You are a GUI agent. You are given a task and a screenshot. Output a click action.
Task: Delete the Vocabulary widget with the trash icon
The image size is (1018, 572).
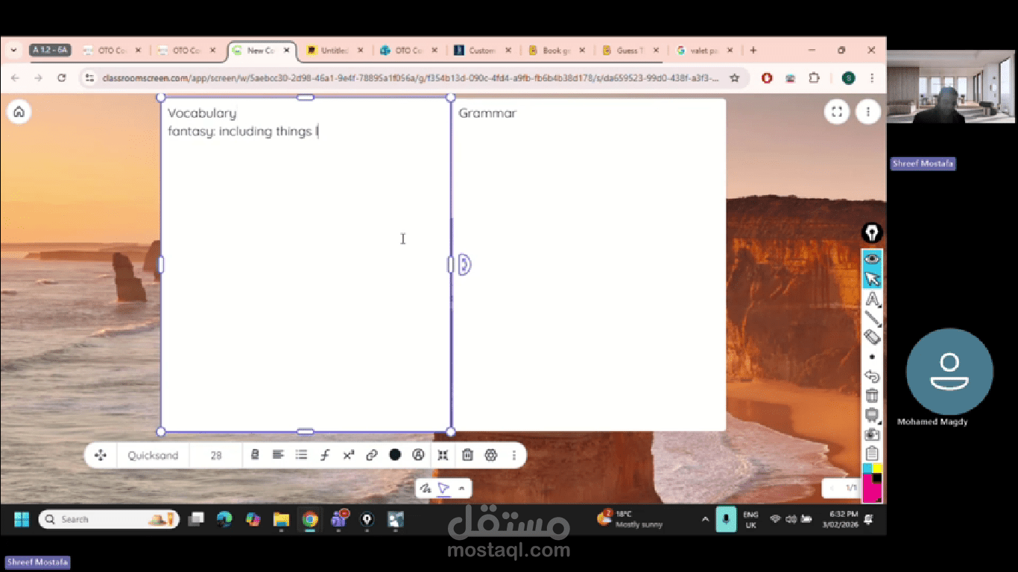coord(467,455)
